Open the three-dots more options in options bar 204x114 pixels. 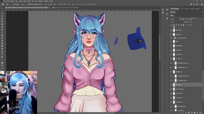[x=73, y=4]
